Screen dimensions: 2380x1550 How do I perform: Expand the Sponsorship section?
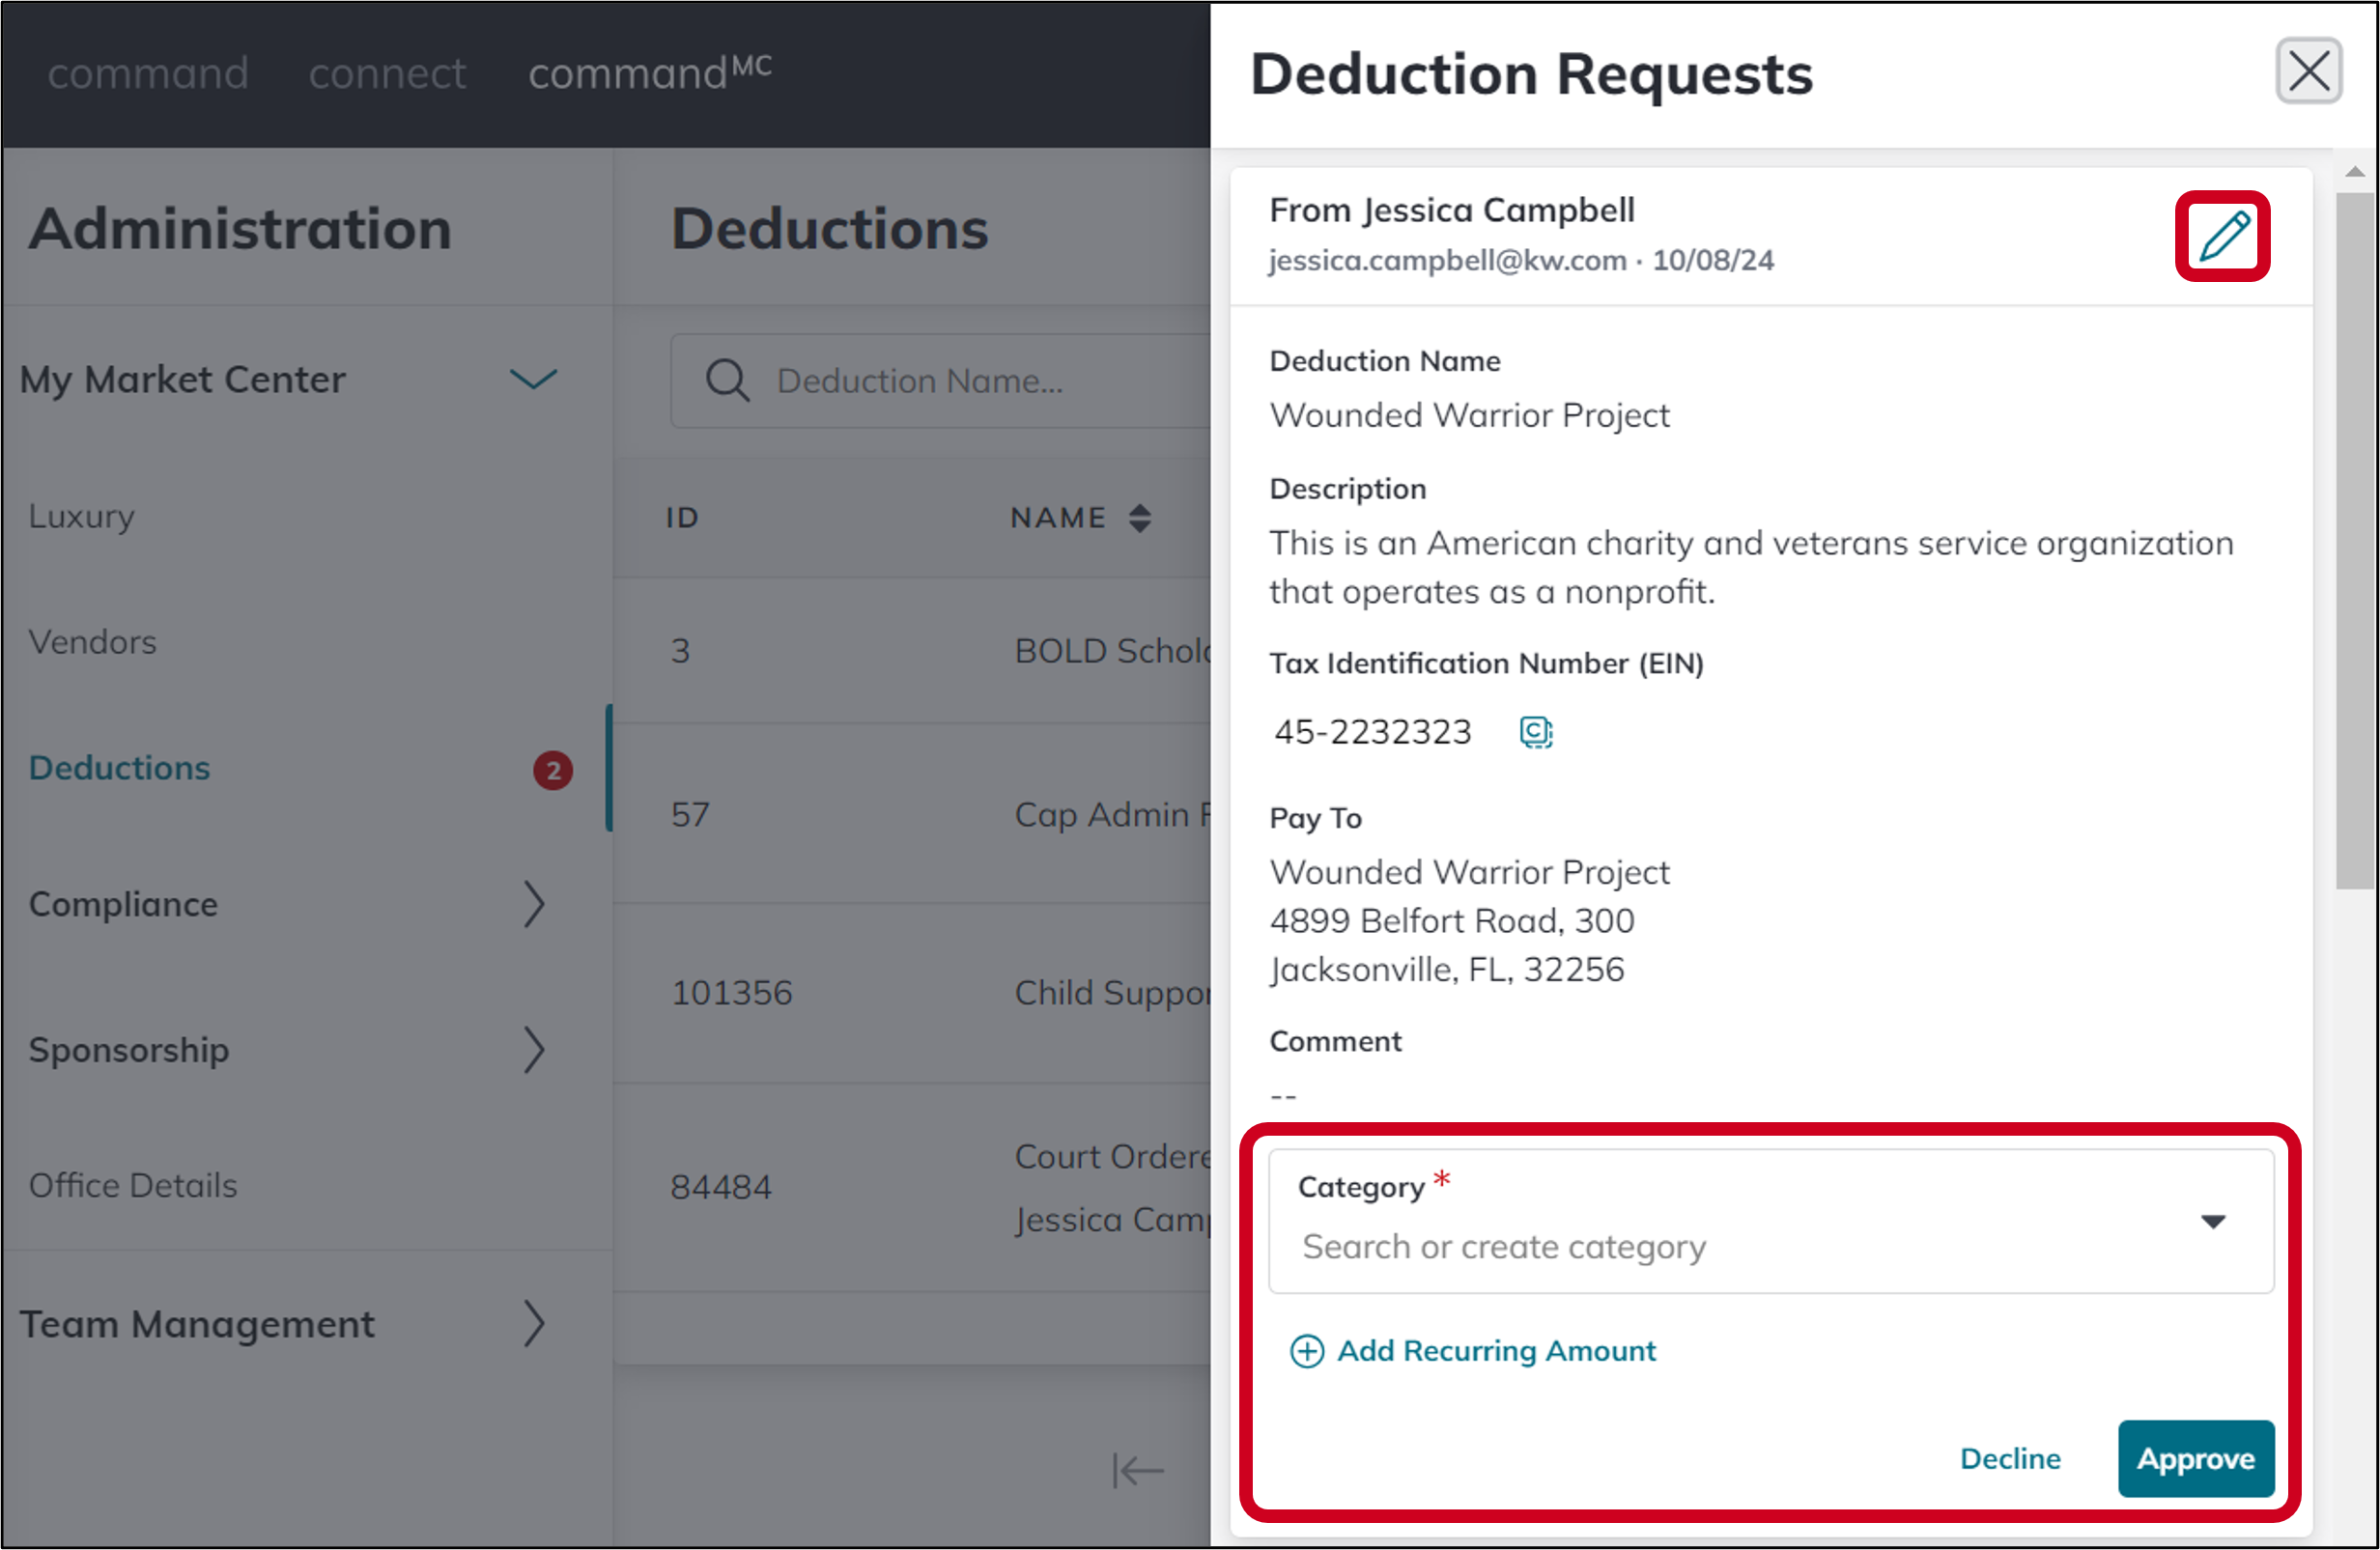537,1051
